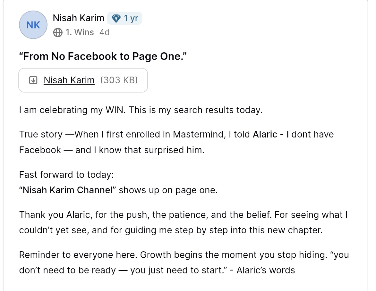This screenshot has width=376, height=291.
Task: Click "shows up on page one." text
Action: [x=168, y=190]
